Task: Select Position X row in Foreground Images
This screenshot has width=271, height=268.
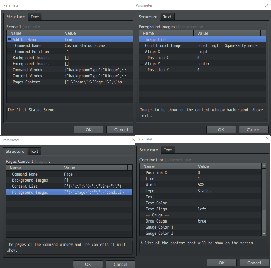Action: (202, 58)
